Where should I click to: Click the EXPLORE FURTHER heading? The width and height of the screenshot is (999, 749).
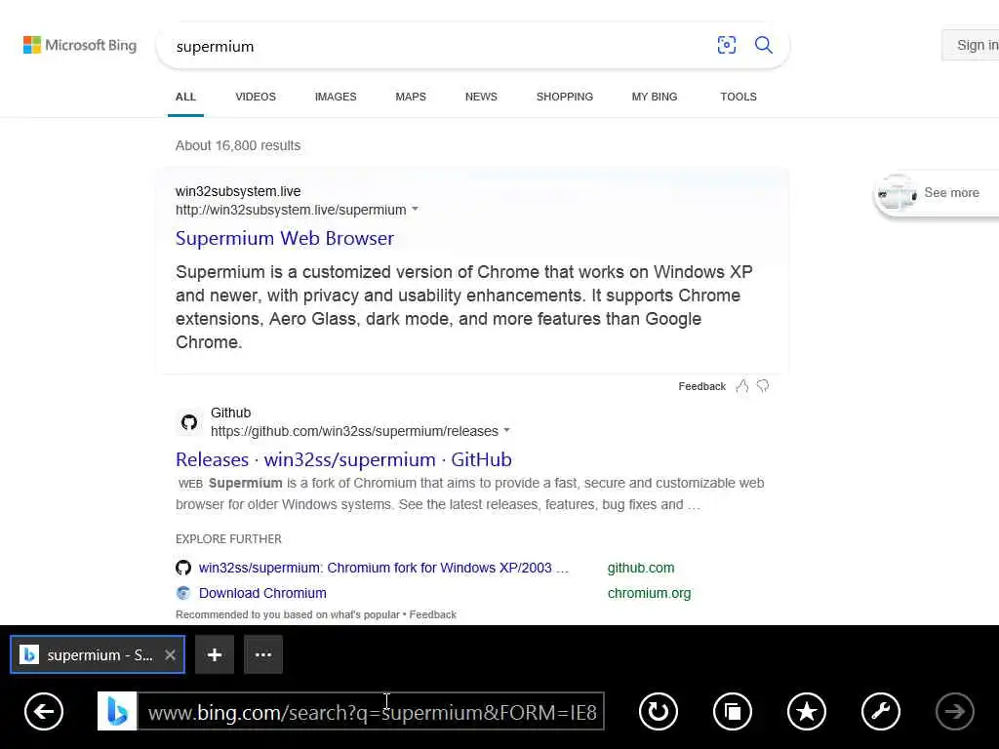pos(228,538)
